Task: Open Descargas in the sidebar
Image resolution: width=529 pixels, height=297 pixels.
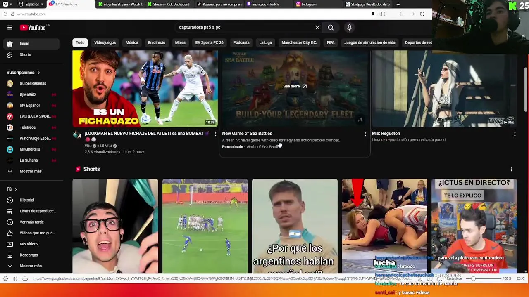Action: (x=31, y=255)
